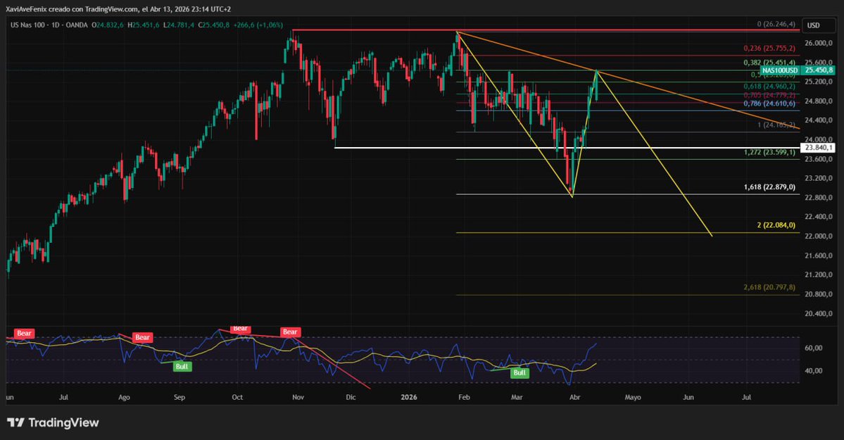Click the Dic month label on time axis
The image size is (844, 440).
351,398
